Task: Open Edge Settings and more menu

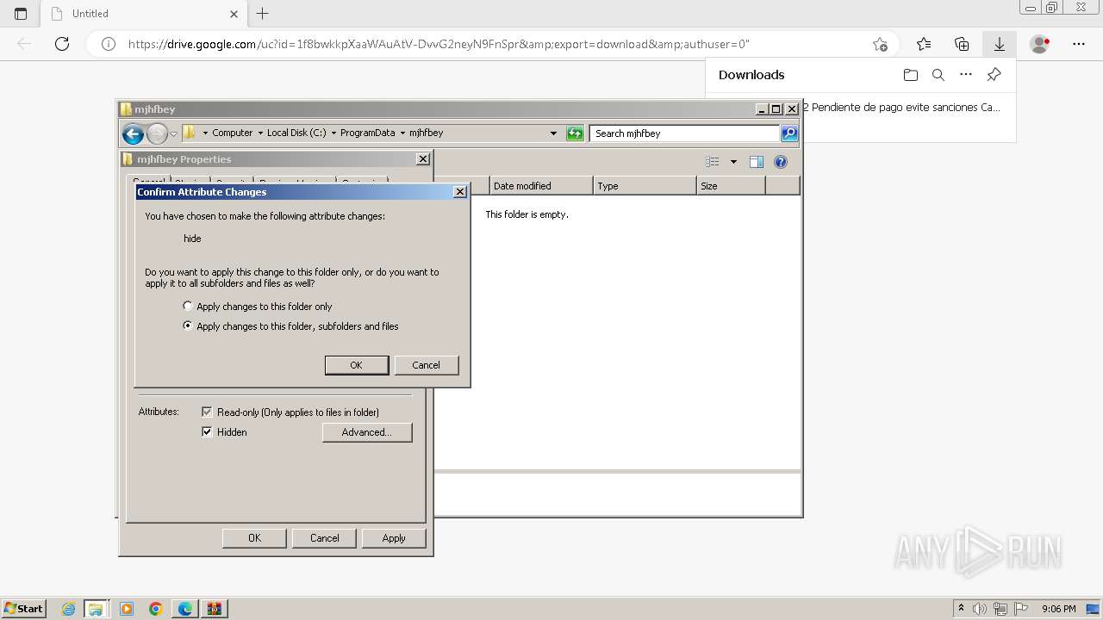Action: [1079, 44]
